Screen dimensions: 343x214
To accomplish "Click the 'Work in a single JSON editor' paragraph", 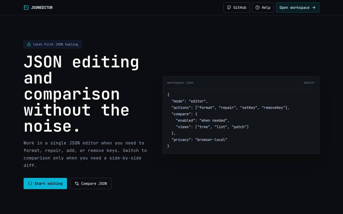I will point(85,154).
